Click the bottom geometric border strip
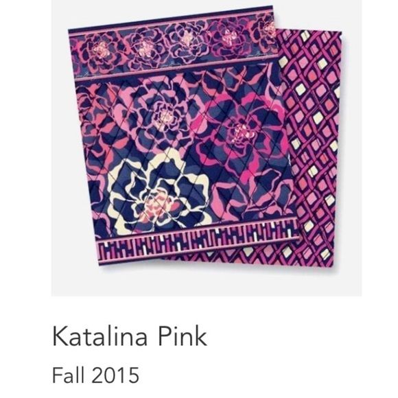This screenshot has width=398, height=398. tap(198, 244)
